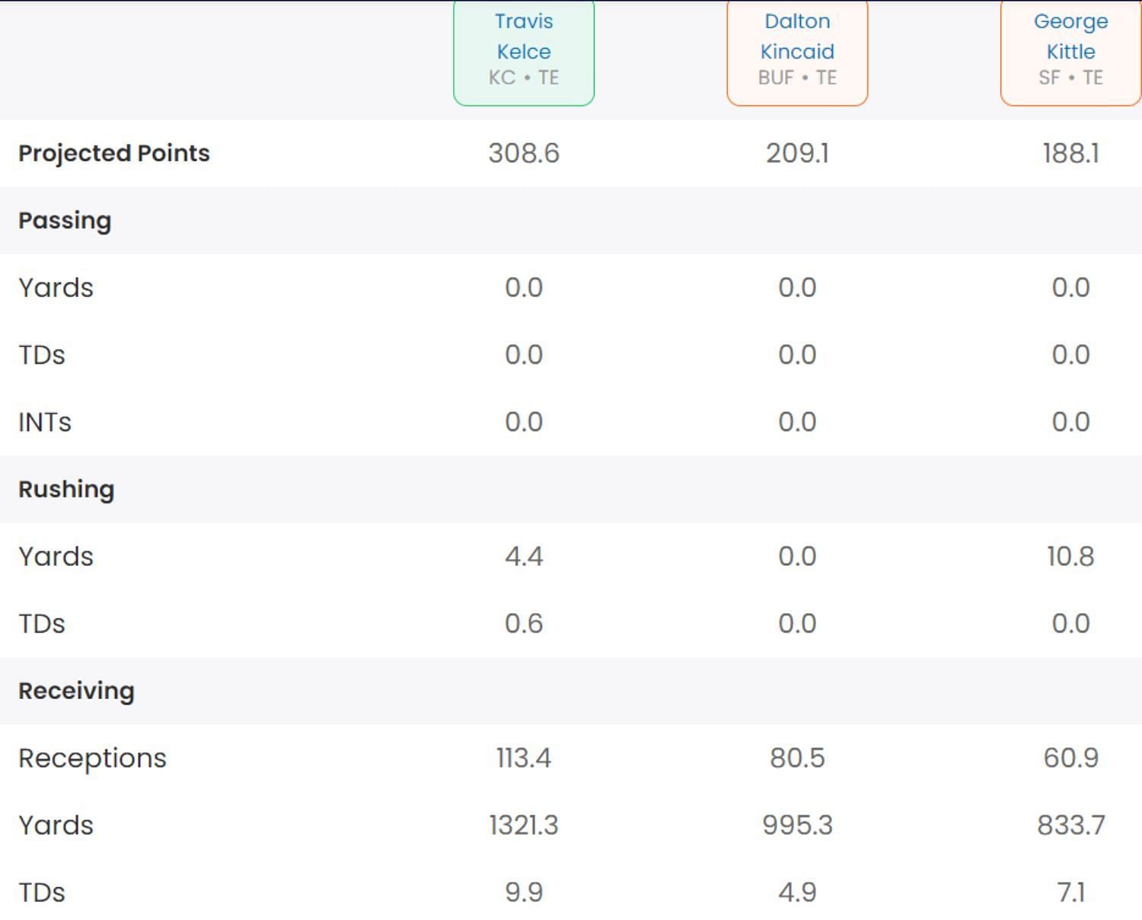Open Dalton Kincaid player link
Viewport: 1142px width, 920px height.
pos(797,37)
